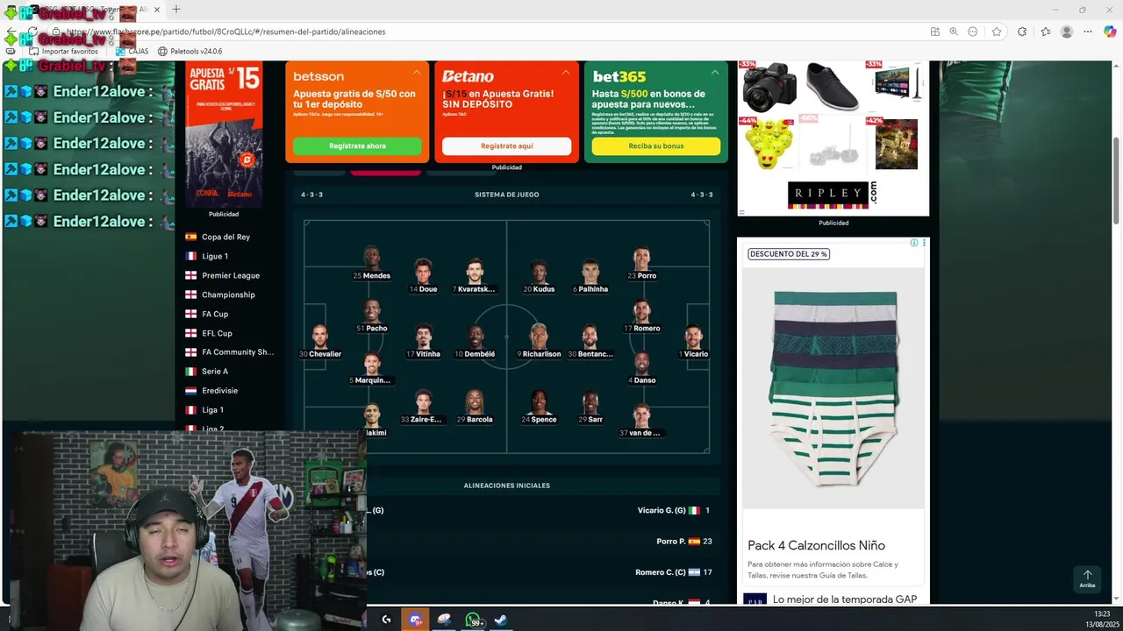Click the vertical Betano Apuesta Gratis banner
Screen dimensions: 1123x631
(x=224, y=134)
